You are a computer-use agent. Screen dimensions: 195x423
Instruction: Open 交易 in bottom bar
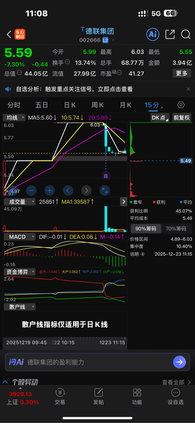60,396
